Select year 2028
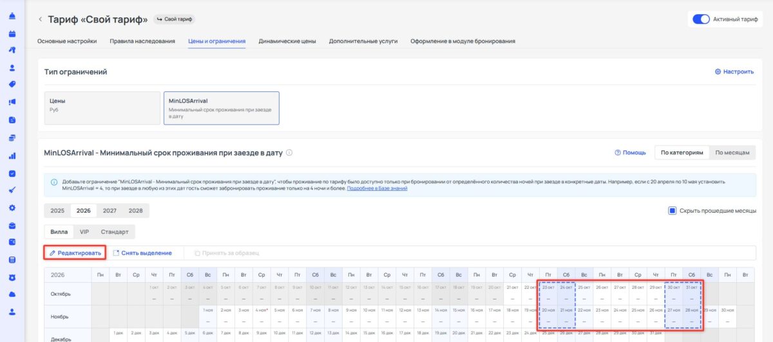 point(135,211)
